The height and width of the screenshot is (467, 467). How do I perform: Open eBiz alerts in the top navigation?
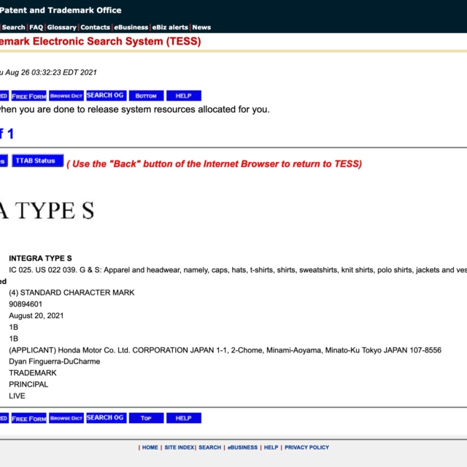pyautogui.click(x=169, y=27)
